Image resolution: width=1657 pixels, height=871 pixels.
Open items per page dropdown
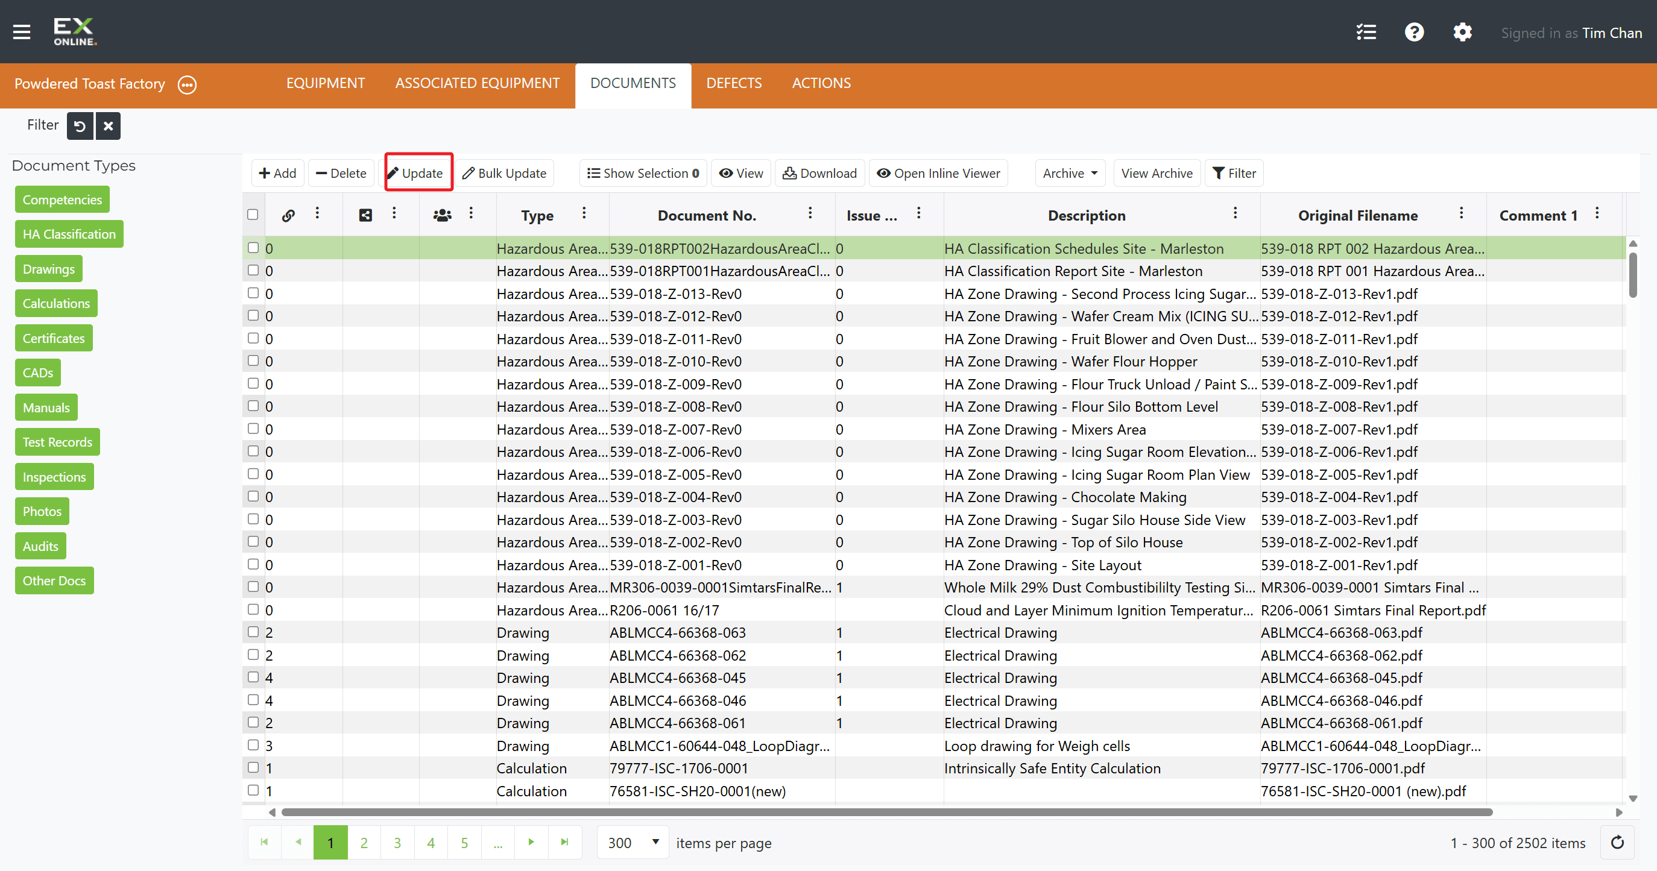point(633,843)
